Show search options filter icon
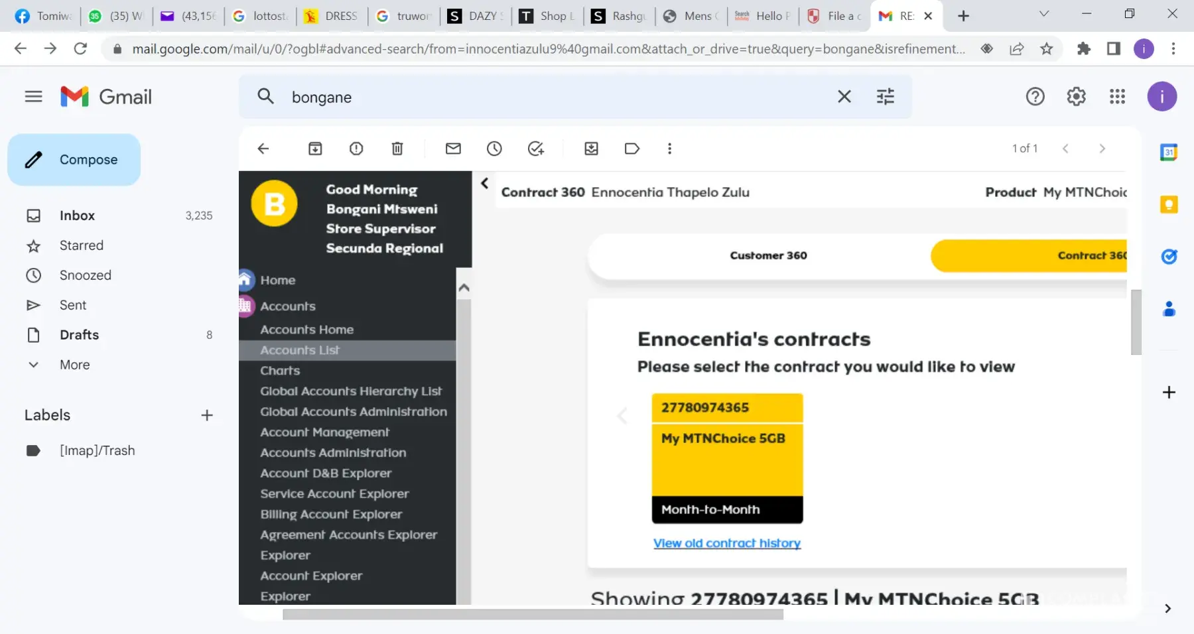Screen dimensions: 1194x634 (886, 97)
